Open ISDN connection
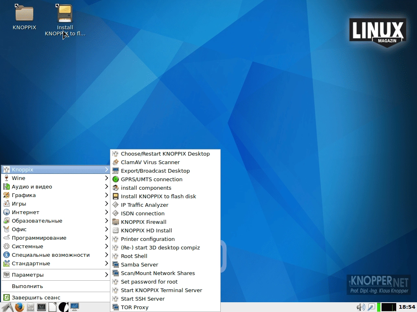This screenshot has height=312, width=417. point(165,214)
